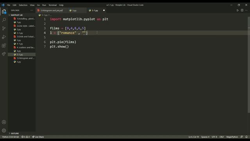Open the View menu

pos(32,5)
